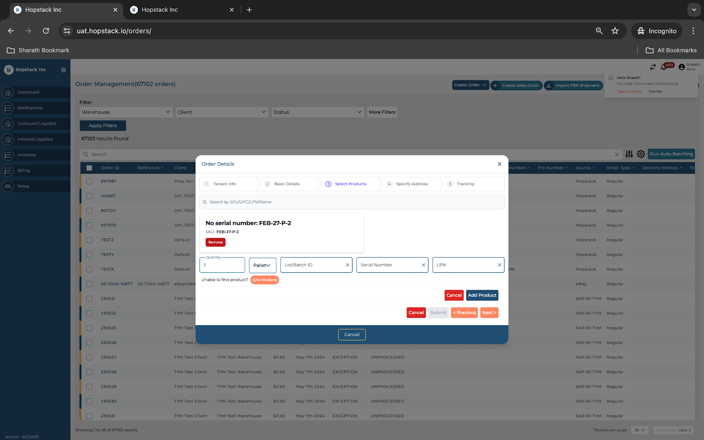This screenshot has width=704, height=440.
Task: Open the Status filter dropdown
Action: pos(317,112)
